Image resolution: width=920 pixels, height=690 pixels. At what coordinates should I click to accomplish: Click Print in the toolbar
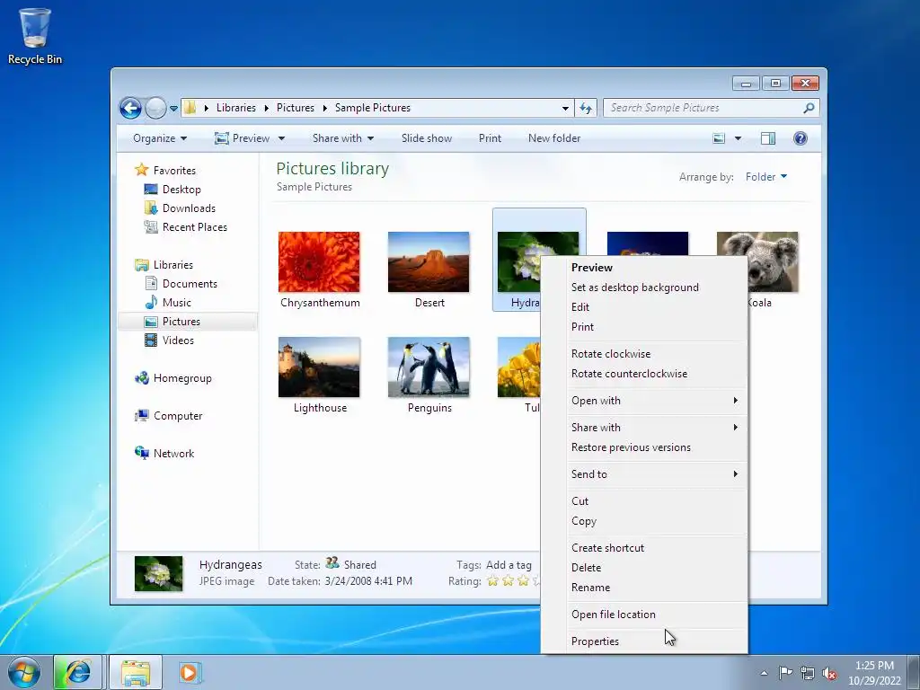[490, 138]
